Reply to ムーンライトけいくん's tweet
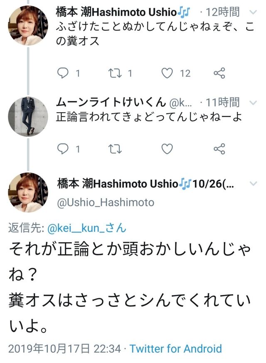 [63, 149]
